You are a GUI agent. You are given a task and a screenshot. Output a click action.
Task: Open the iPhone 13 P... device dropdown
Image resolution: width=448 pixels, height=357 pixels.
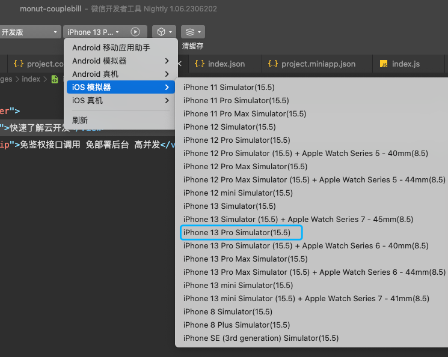[94, 32]
